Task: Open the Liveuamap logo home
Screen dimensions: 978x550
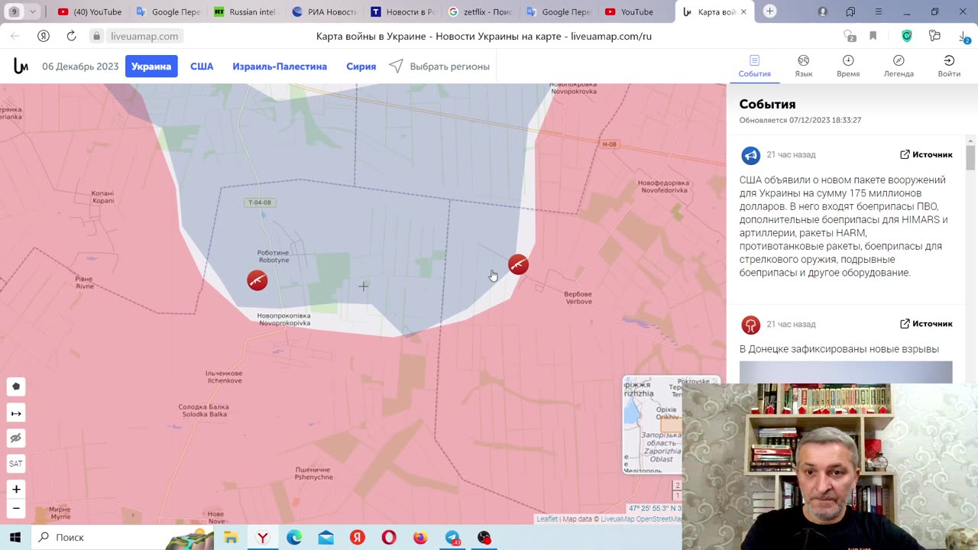Action: (x=21, y=66)
